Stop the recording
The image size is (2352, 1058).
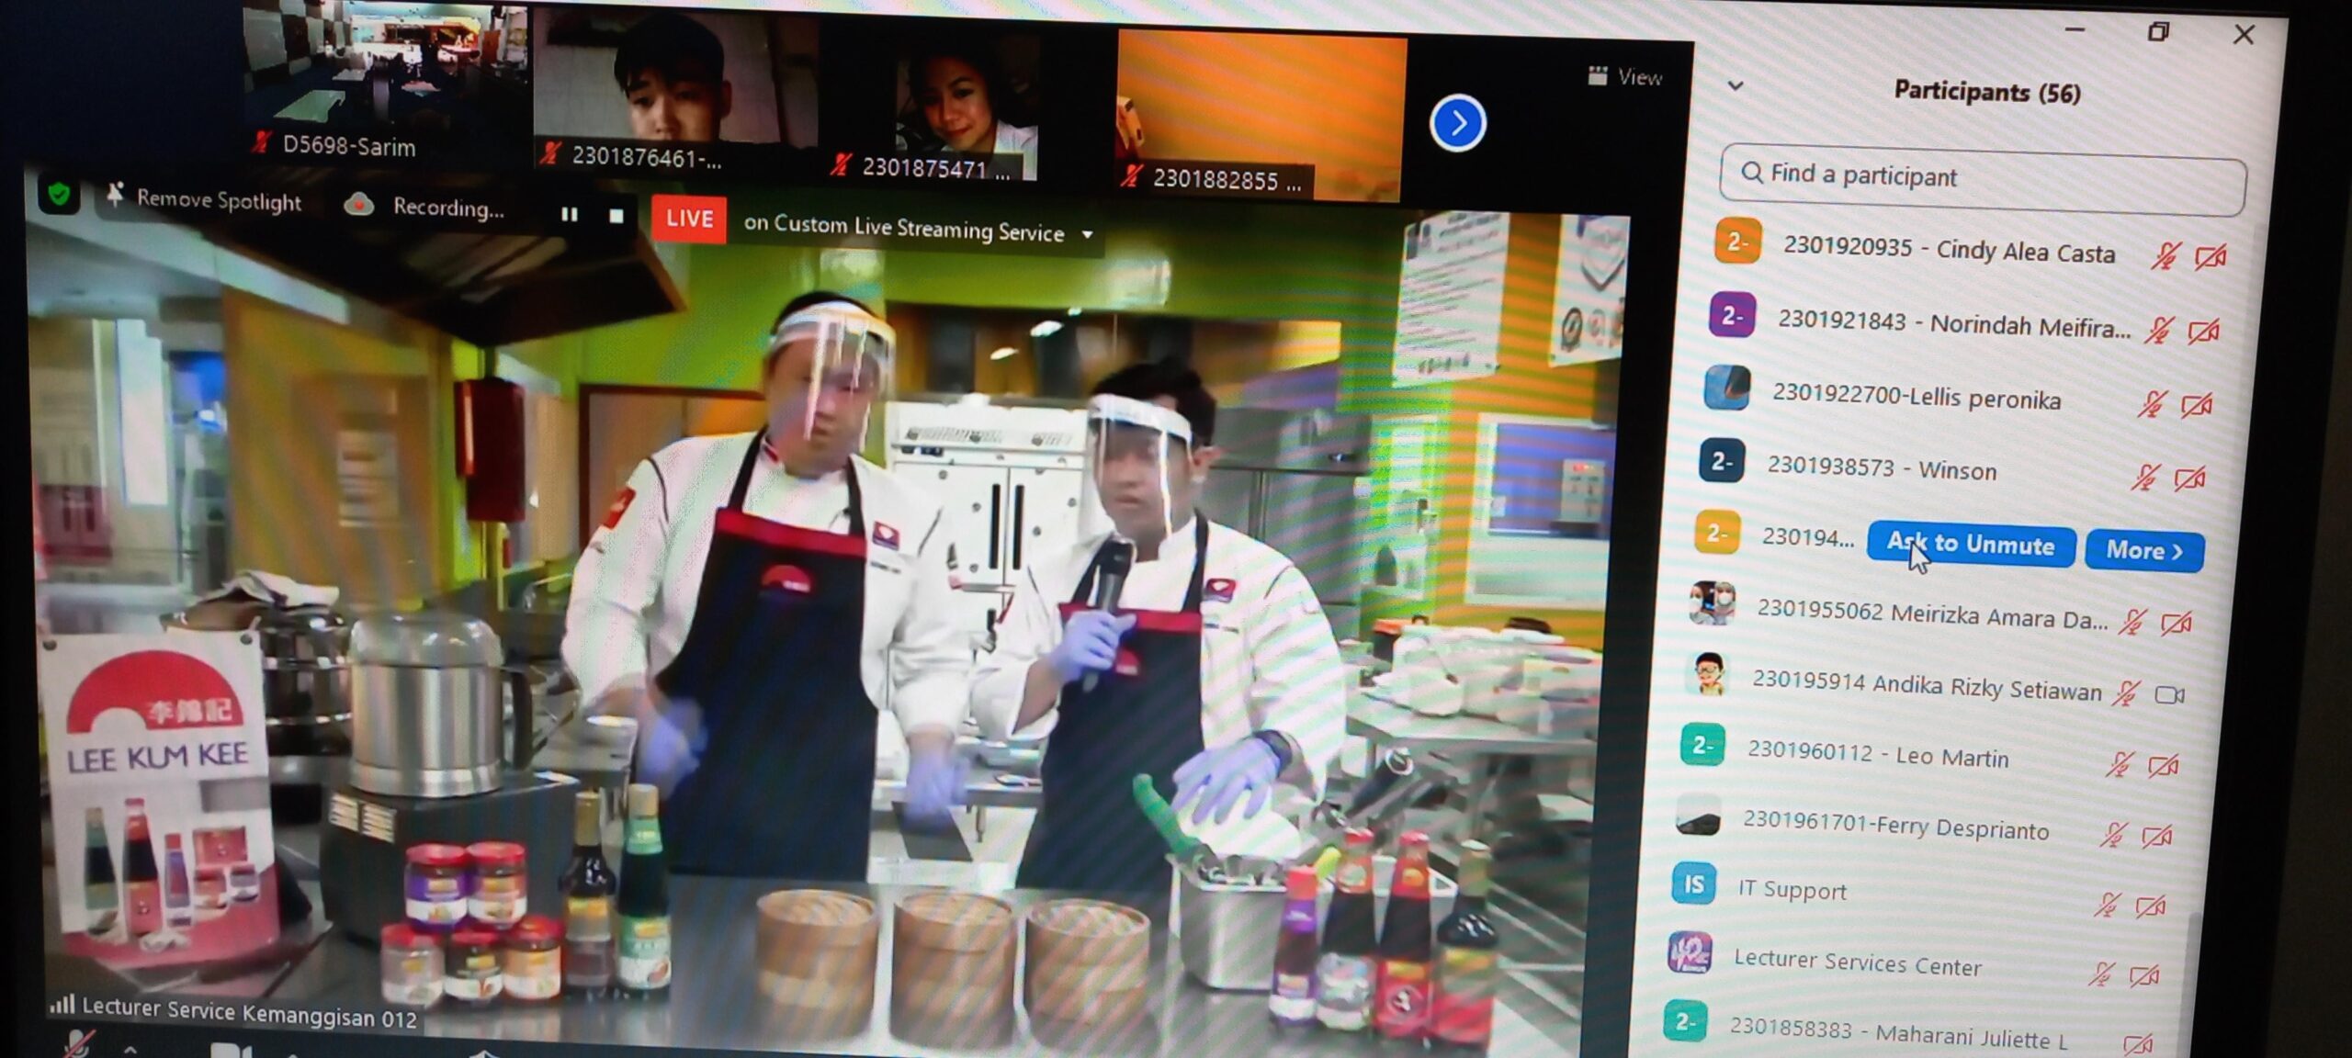pos(616,216)
